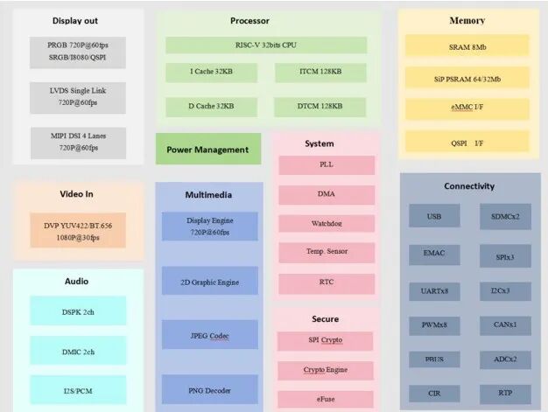Click the LVDS Single Link block
The image size is (548, 412).
(x=78, y=96)
